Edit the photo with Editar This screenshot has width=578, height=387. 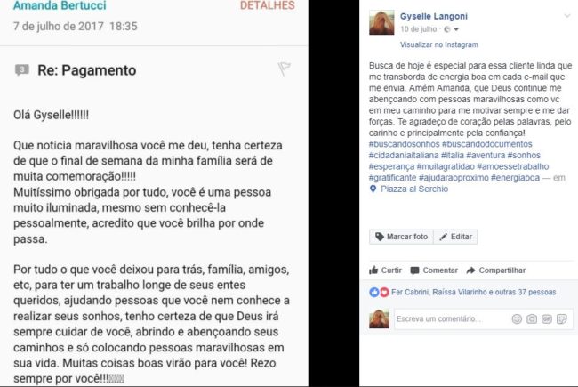coord(455,237)
